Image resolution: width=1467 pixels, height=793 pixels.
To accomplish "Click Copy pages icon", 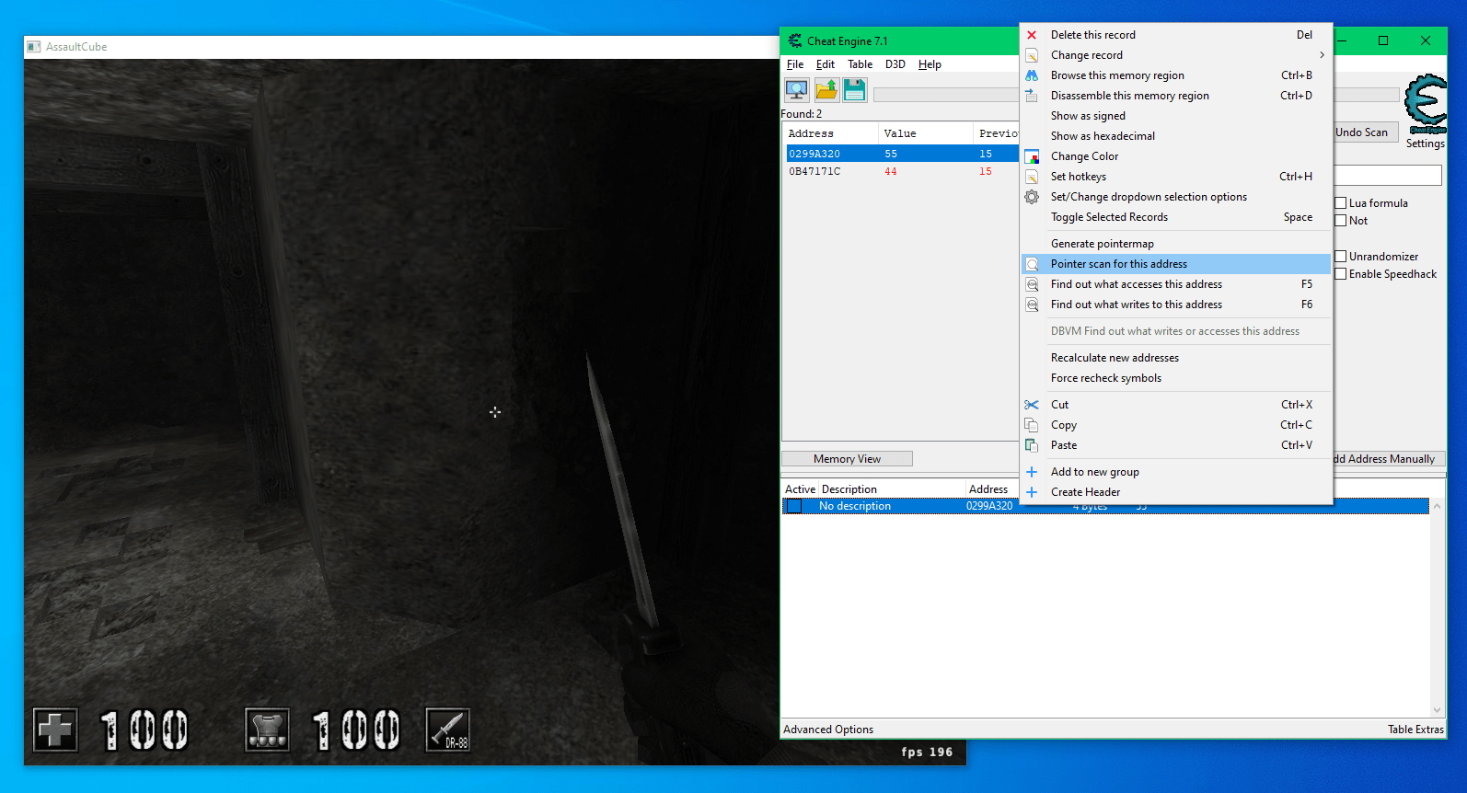I will tap(1032, 425).
